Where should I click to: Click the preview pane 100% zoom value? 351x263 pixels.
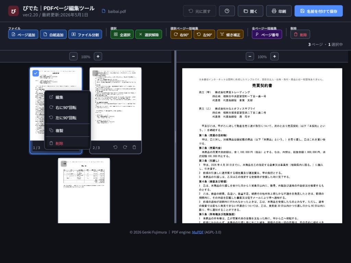pyautogui.click(x=262, y=57)
